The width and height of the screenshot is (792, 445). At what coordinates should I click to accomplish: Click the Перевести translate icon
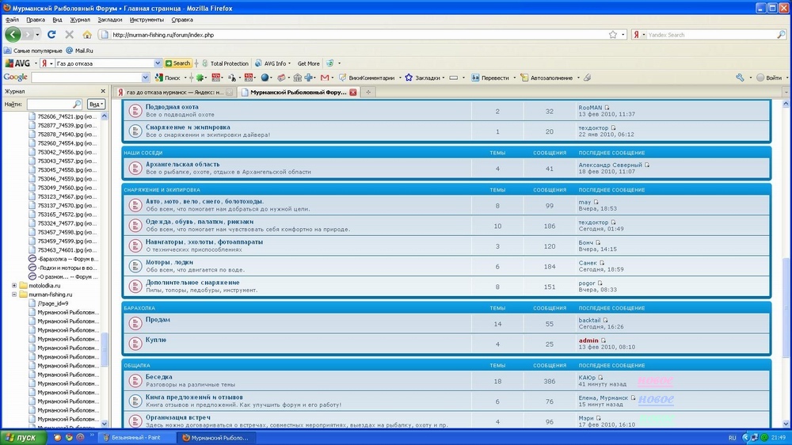tap(475, 78)
